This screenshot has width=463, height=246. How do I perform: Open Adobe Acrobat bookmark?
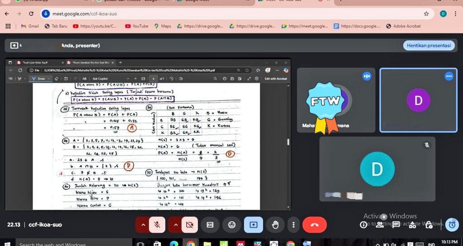point(403,26)
